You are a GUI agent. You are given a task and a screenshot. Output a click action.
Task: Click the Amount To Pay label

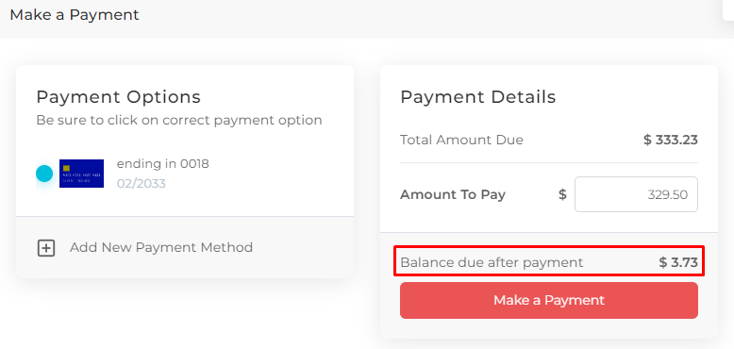pos(453,194)
